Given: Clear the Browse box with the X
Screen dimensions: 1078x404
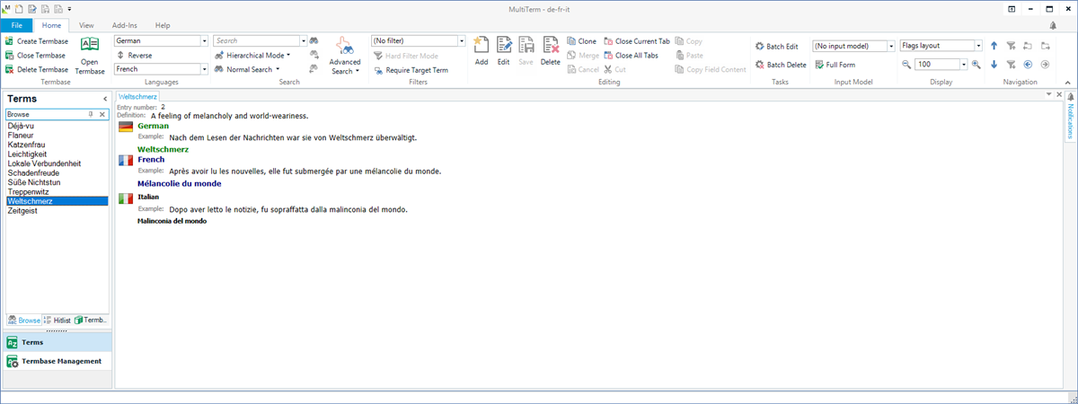Looking at the screenshot, I should tap(102, 115).
